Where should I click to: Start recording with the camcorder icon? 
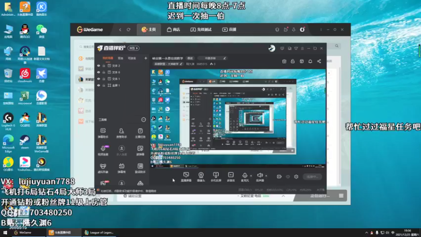click(279, 176)
